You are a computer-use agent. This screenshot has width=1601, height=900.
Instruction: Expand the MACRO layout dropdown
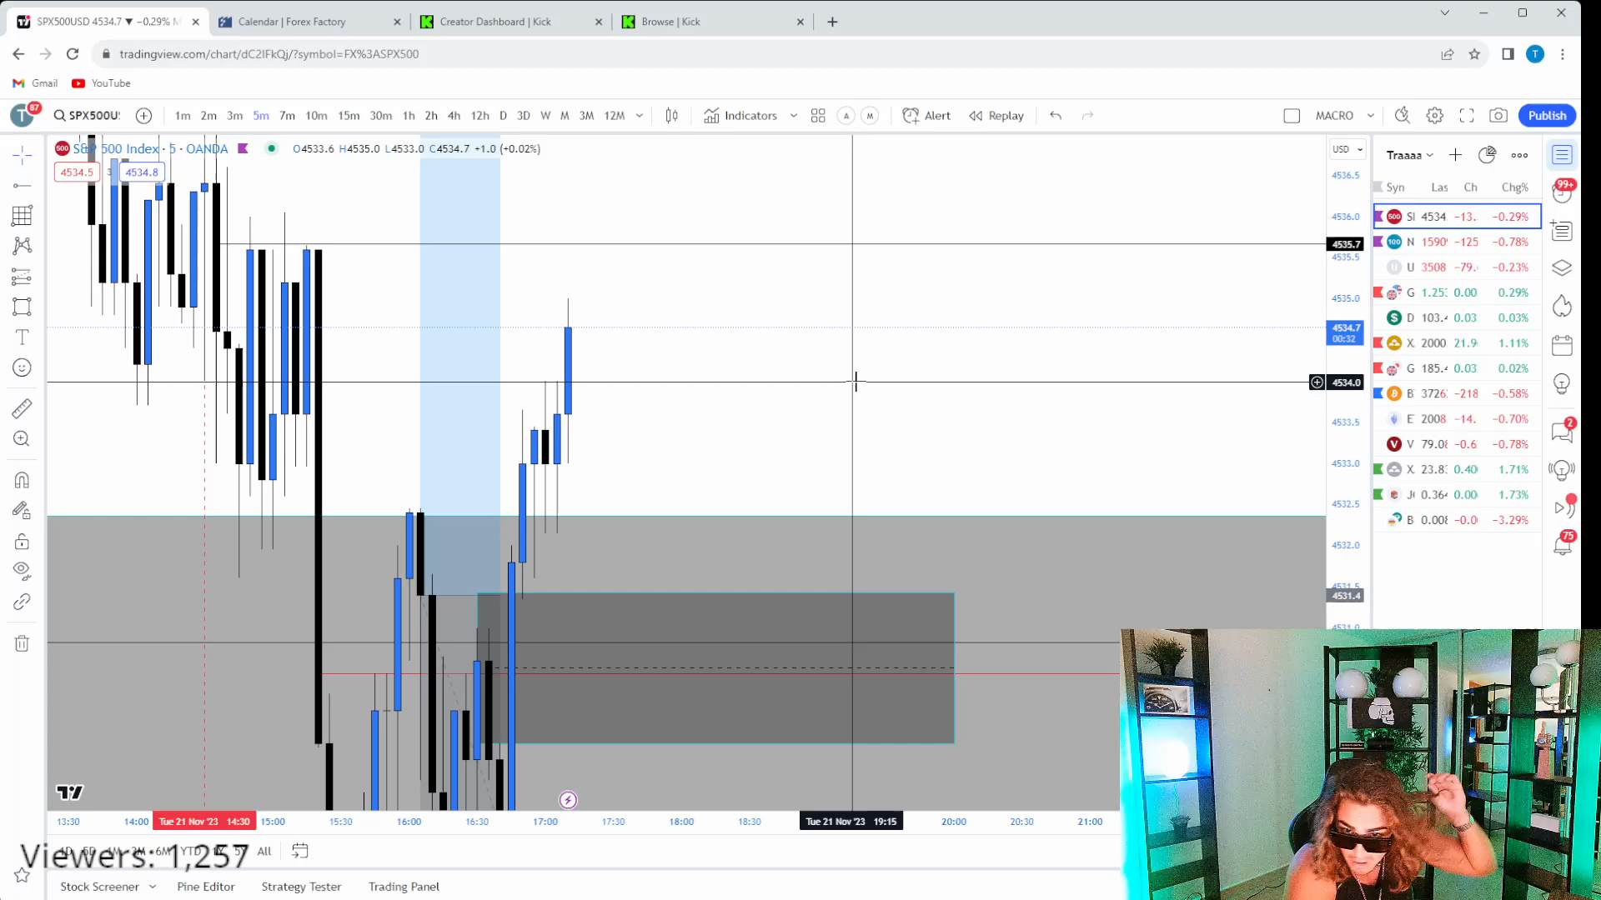(x=1371, y=116)
